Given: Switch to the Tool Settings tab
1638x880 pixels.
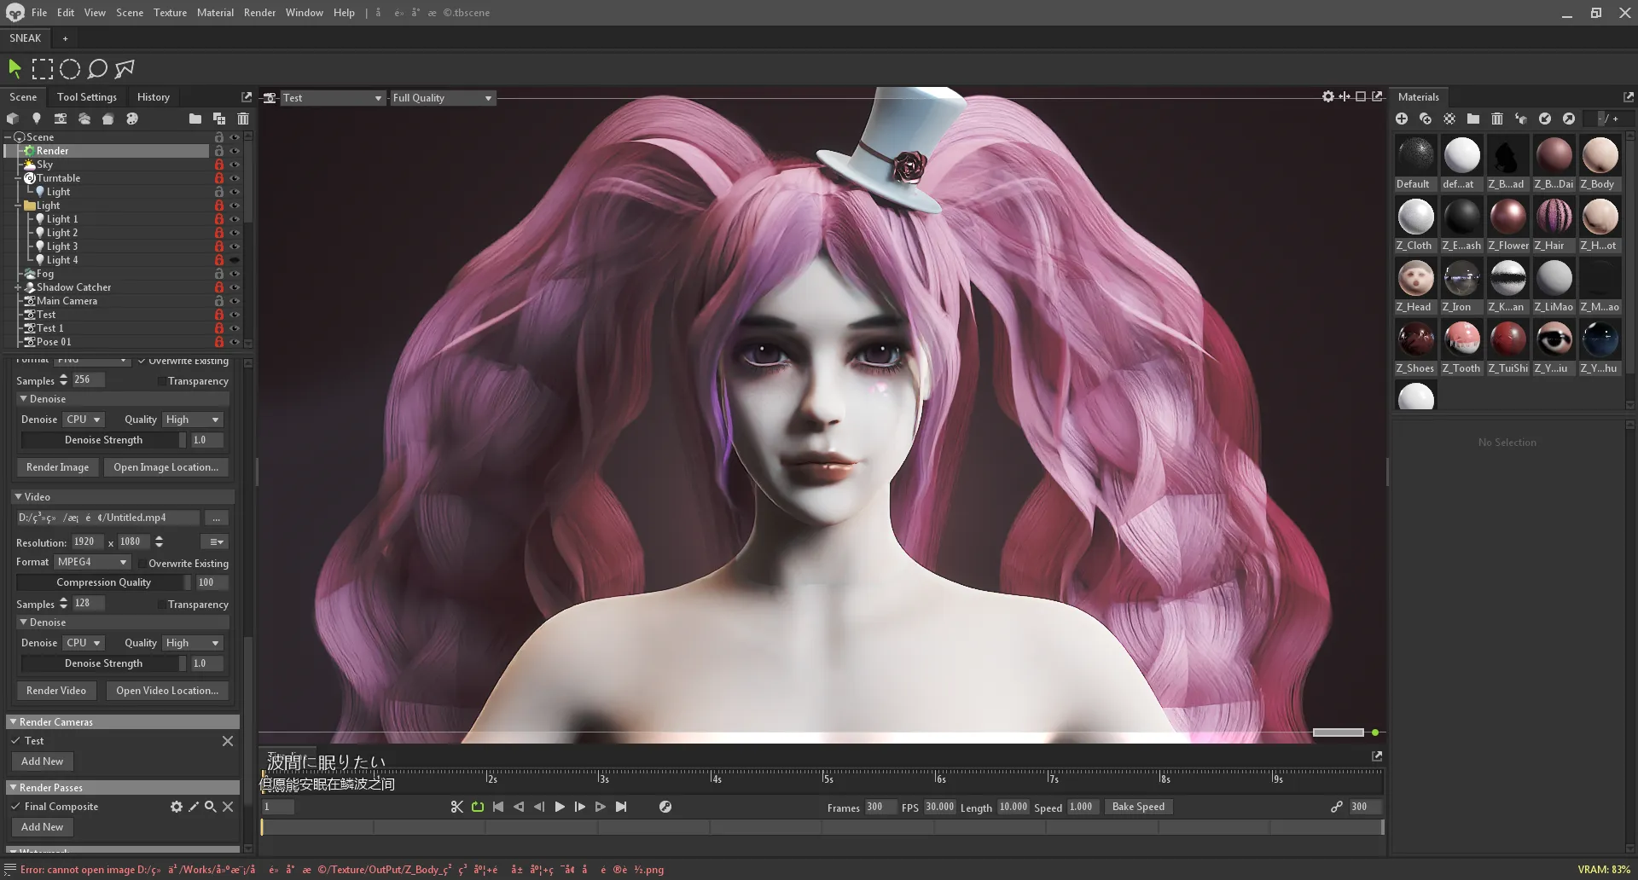Looking at the screenshot, I should coord(86,97).
